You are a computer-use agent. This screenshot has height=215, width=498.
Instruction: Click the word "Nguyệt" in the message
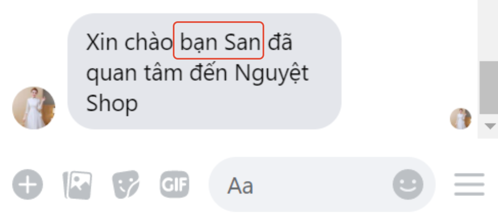272,74
